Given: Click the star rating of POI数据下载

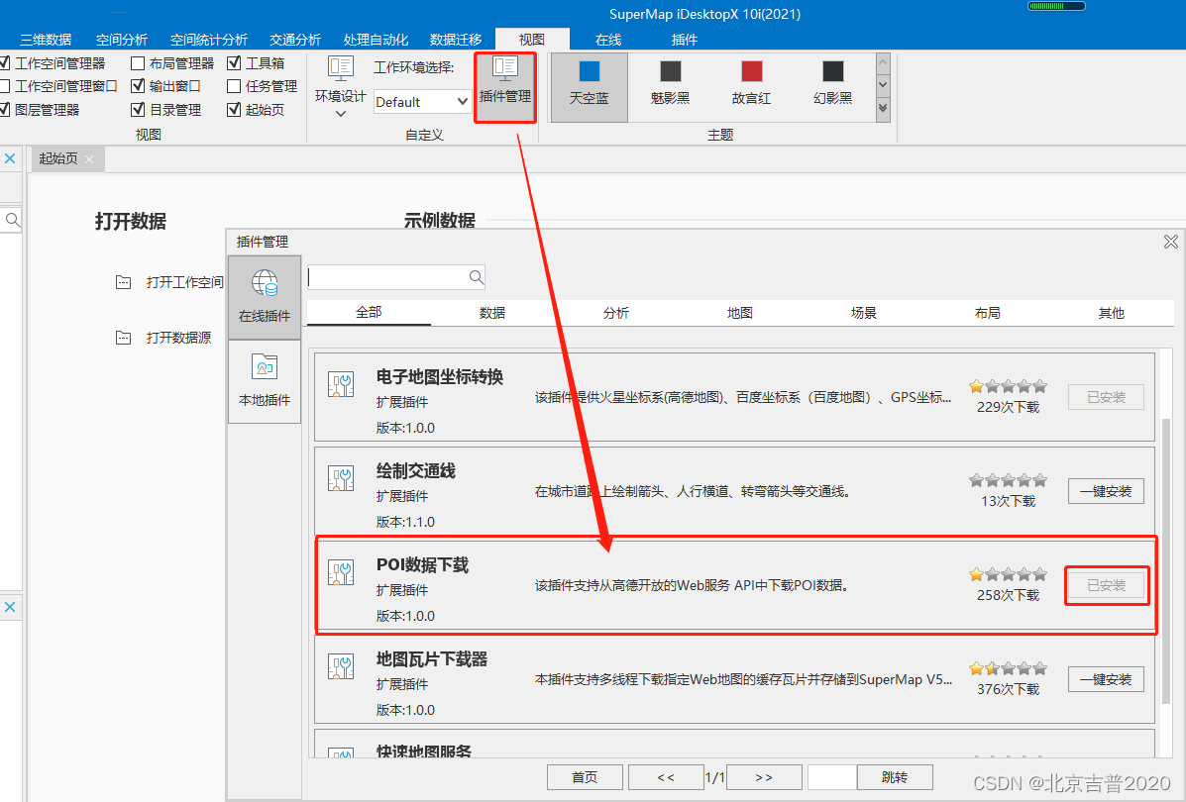Looking at the screenshot, I should [x=1008, y=574].
